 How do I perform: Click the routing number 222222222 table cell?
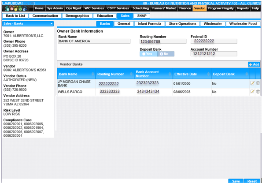coord(115,83)
